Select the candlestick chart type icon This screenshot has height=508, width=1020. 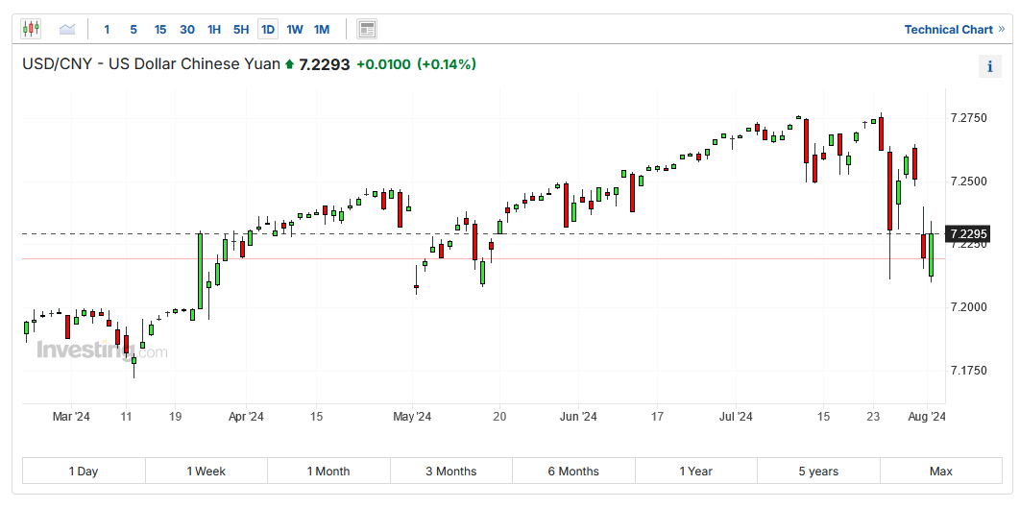[x=31, y=29]
